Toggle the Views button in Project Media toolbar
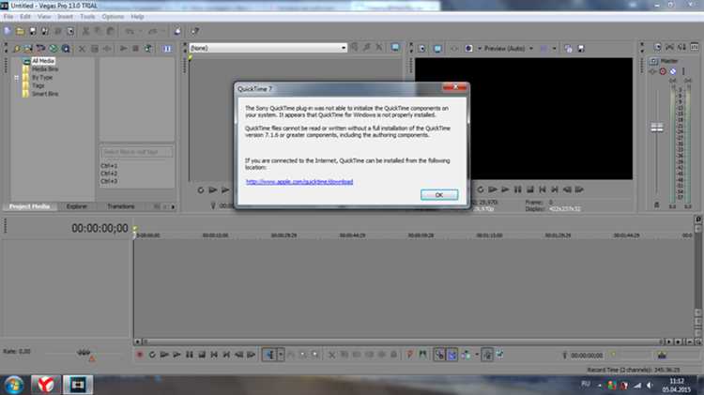The image size is (704, 395). pyautogui.click(x=167, y=49)
